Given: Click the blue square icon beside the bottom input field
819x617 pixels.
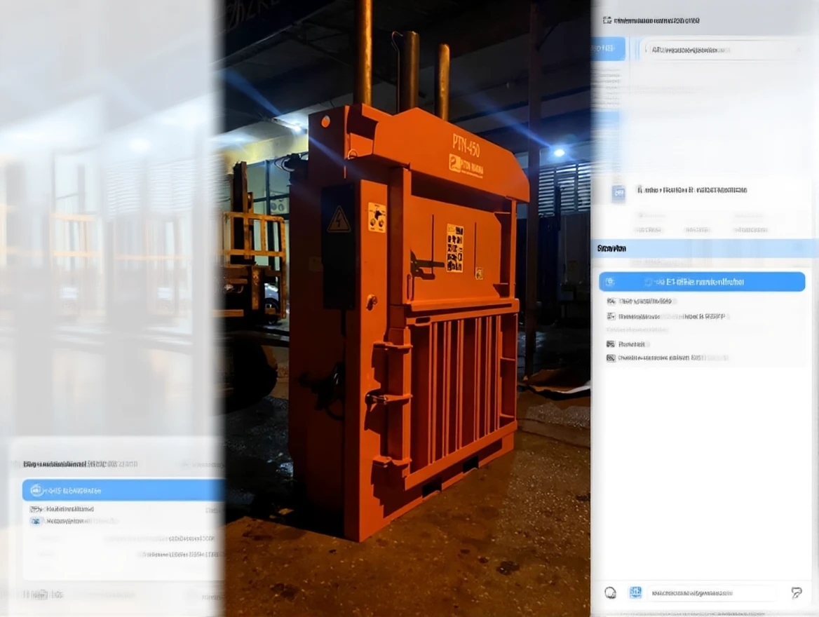Looking at the screenshot, I should 635,593.
